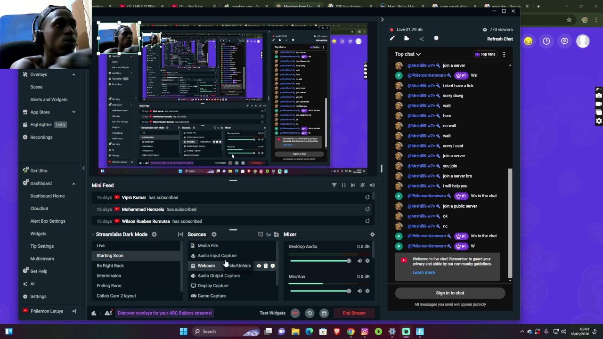Screen dimensions: 603x339
Task: Open the scene transitions icon
Action: tap(180, 234)
